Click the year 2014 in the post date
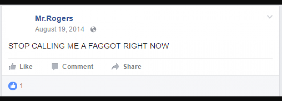The height and width of the screenshot is (101, 282). (x=76, y=29)
